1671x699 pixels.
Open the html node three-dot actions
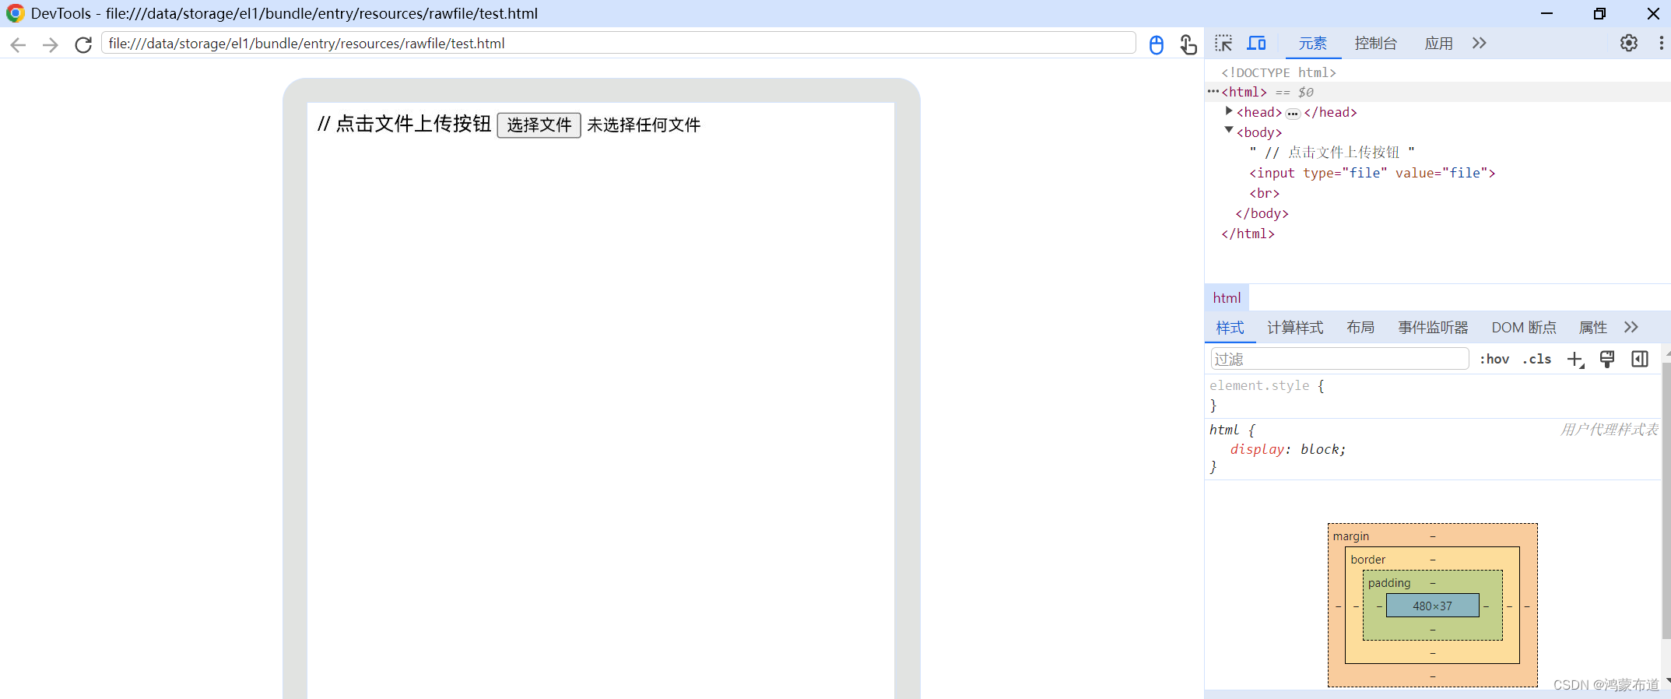(x=1213, y=91)
